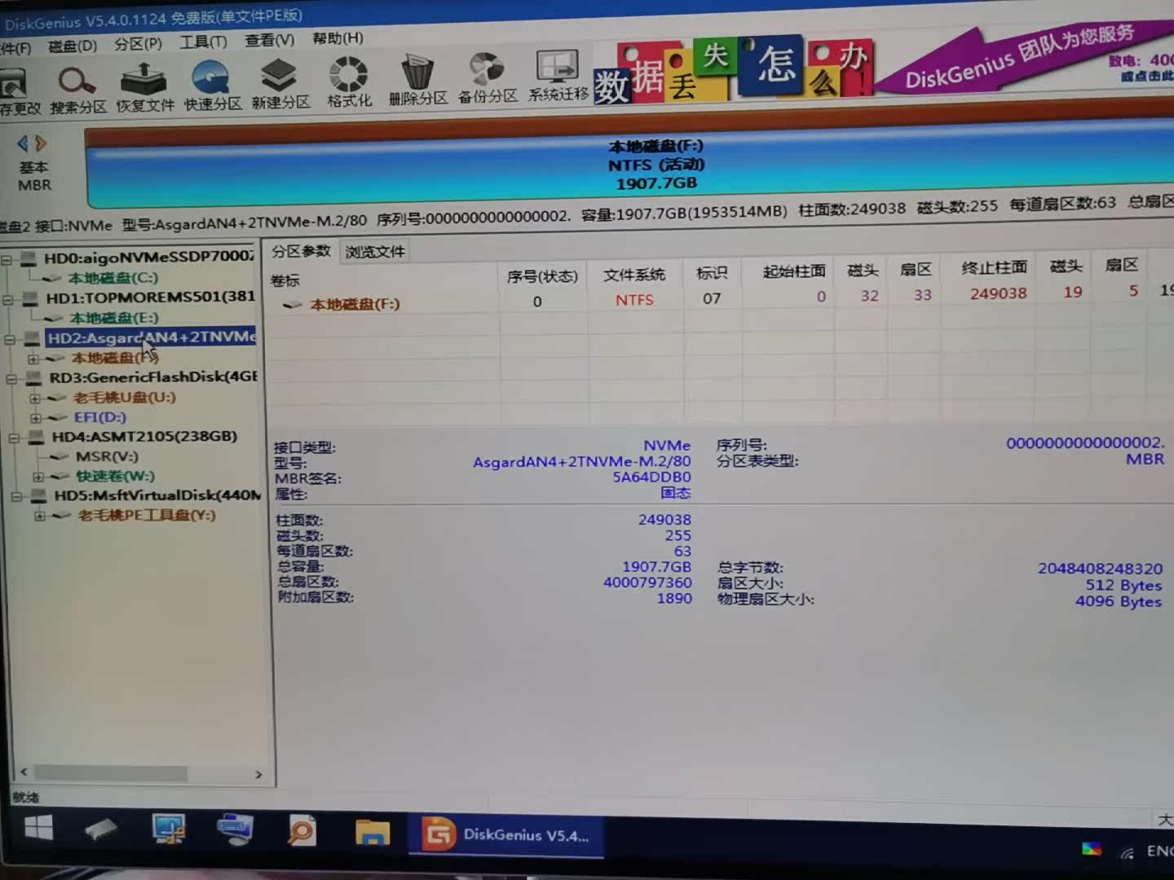1174x880 pixels.
Task: Click the next disk right arrow
Action: click(41, 143)
